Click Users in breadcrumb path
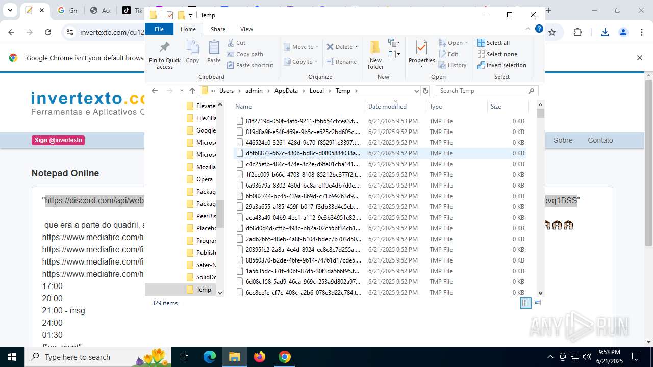This screenshot has width=653, height=367. tap(227, 91)
